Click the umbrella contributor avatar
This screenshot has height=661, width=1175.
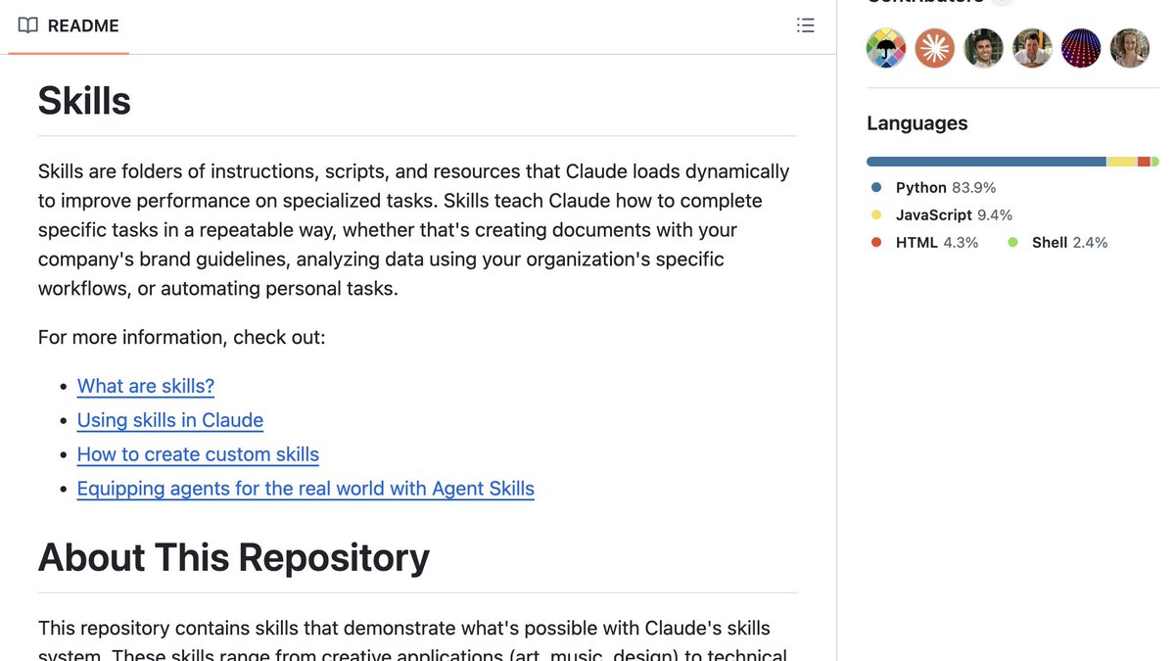pos(886,48)
